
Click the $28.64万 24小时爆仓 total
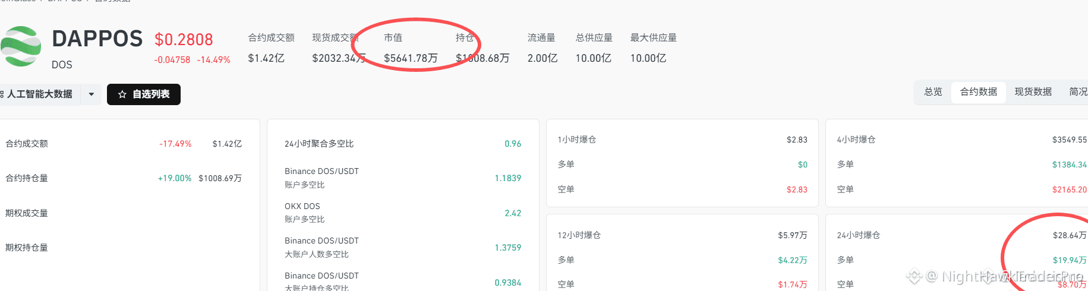click(1070, 235)
